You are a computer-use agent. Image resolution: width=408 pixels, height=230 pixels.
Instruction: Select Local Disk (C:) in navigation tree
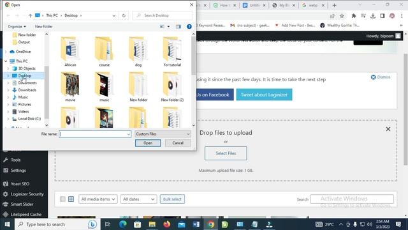point(29,119)
